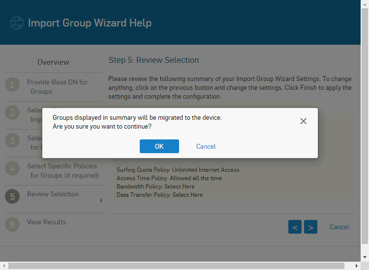Click Cancel in the confirmation dialog

click(x=206, y=146)
